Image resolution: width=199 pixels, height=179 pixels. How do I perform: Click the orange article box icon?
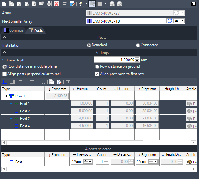point(189,162)
